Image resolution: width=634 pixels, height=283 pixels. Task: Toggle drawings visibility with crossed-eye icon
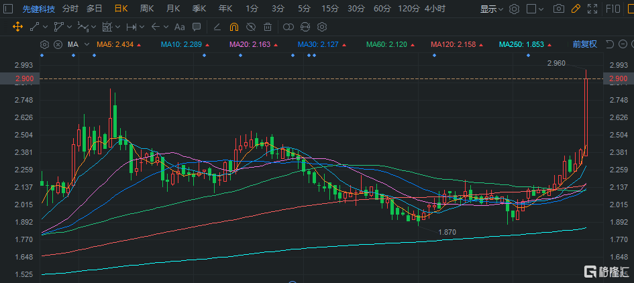tap(251, 27)
